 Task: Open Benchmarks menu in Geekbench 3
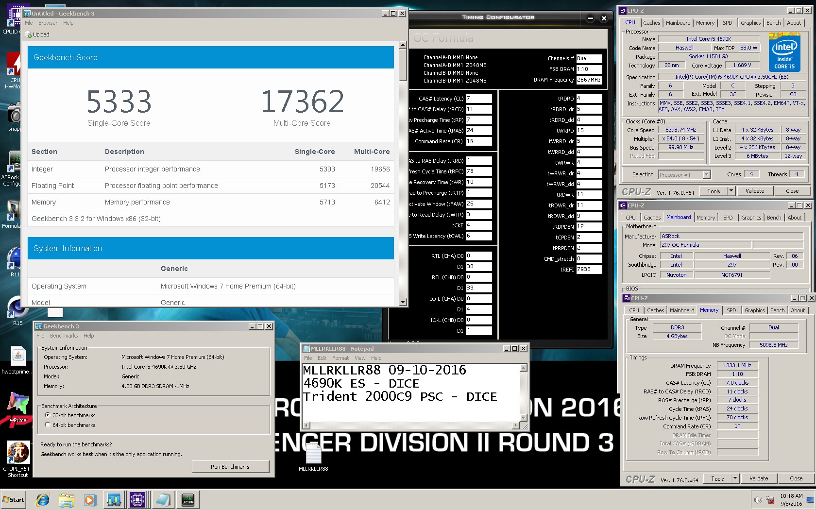pos(64,336)
